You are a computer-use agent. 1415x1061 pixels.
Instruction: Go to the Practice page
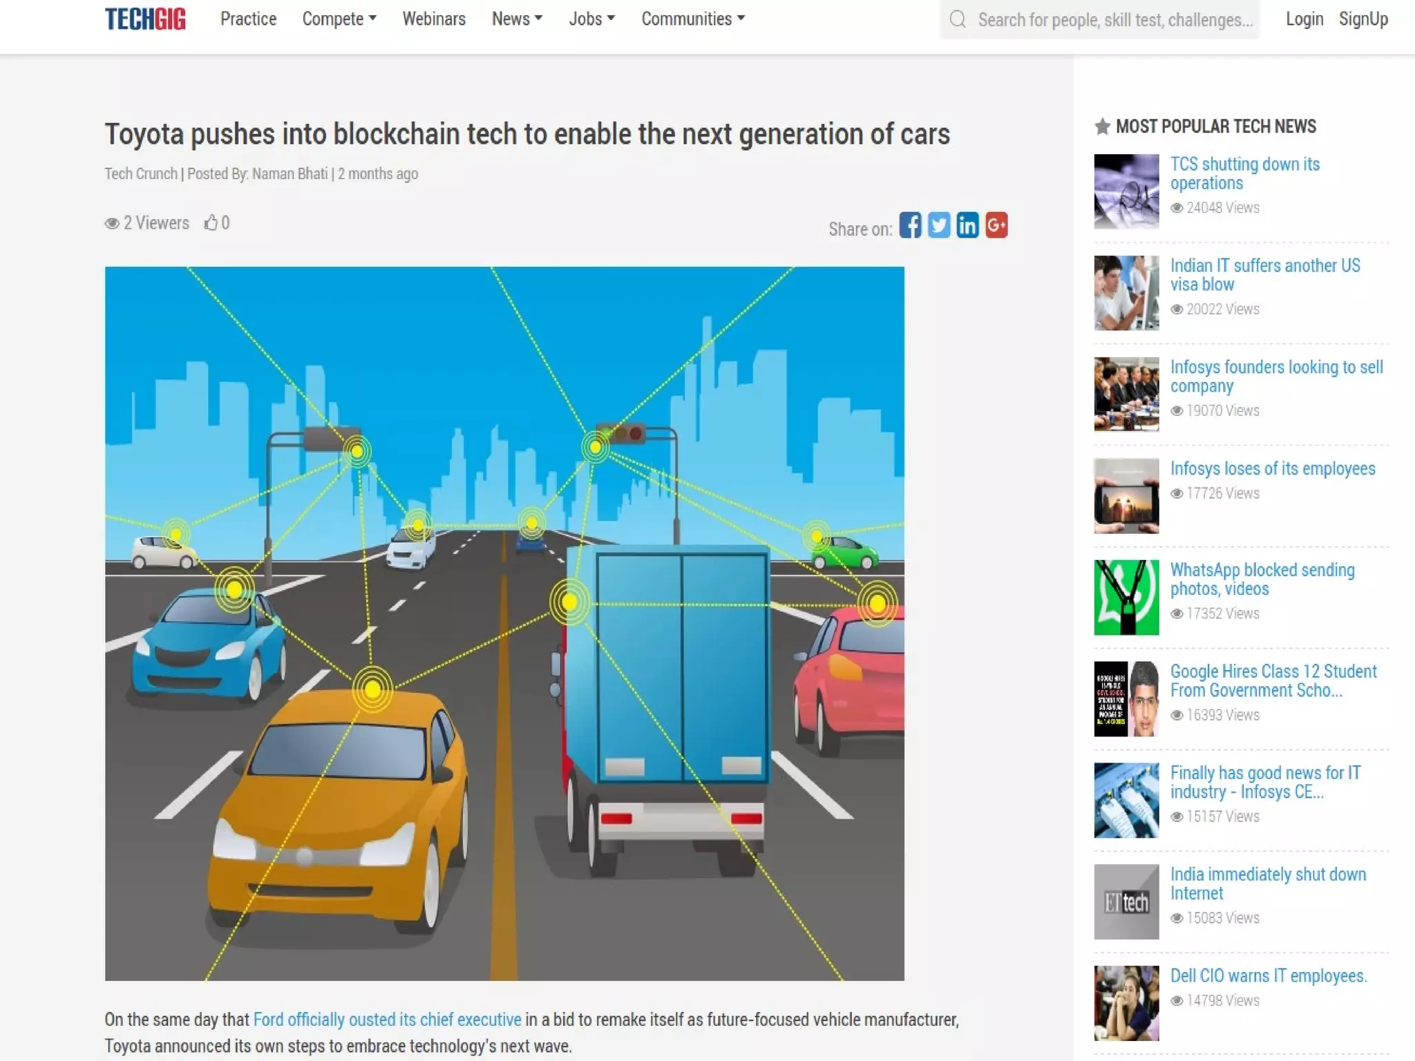[248, 19]
